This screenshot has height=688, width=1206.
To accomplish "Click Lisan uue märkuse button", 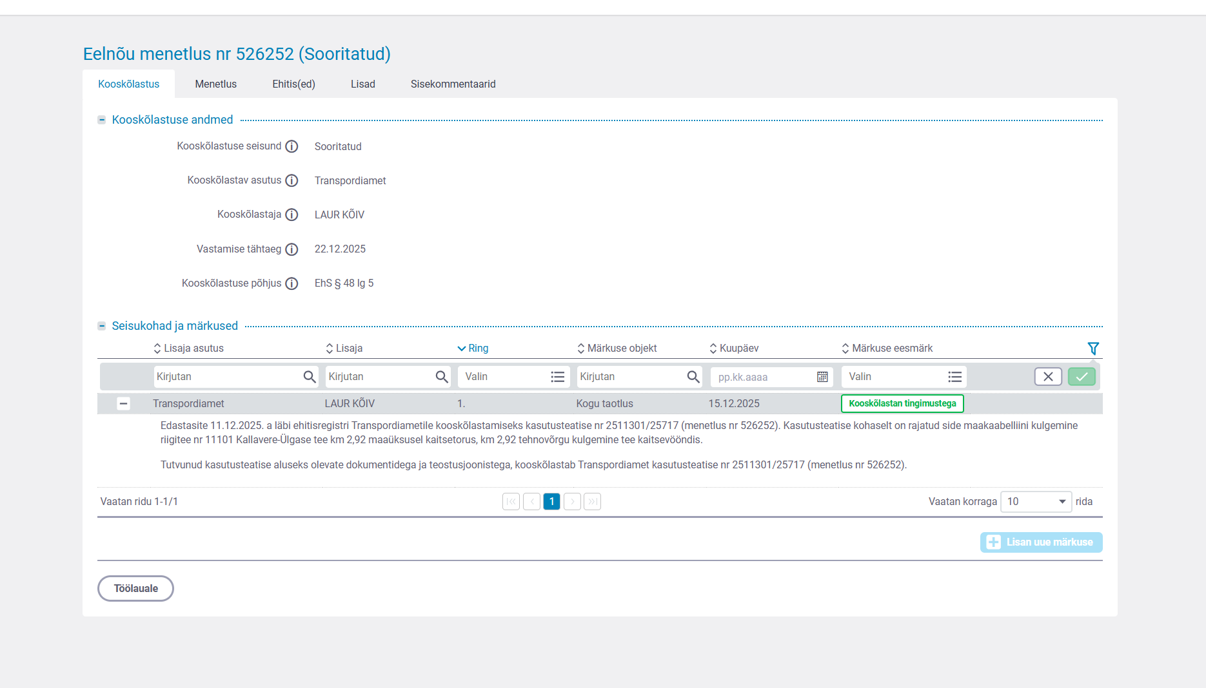I will (1041, 542).
